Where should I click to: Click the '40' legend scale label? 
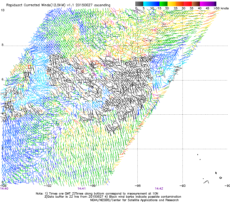pos(200,8)
